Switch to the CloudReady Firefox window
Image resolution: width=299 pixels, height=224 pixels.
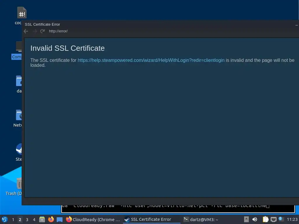coord(93,219)
